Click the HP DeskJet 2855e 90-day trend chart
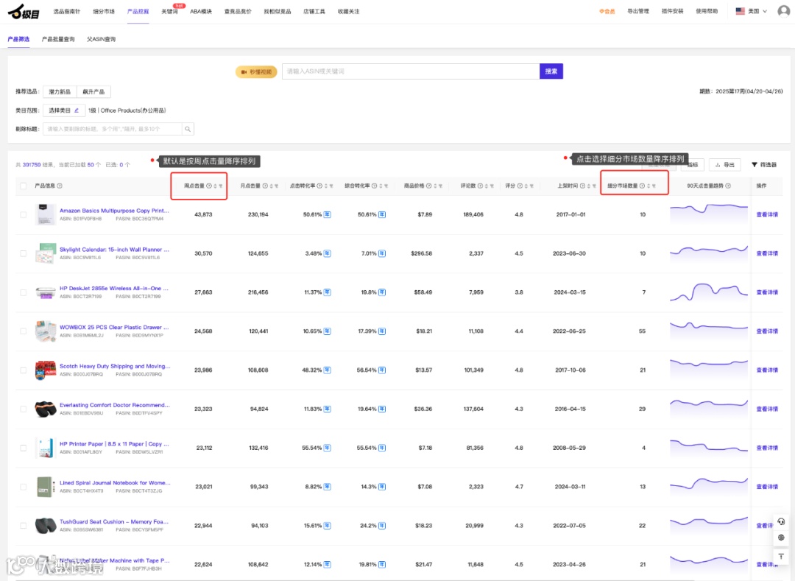Screen dimensions: 795x581 click(709, 292)
